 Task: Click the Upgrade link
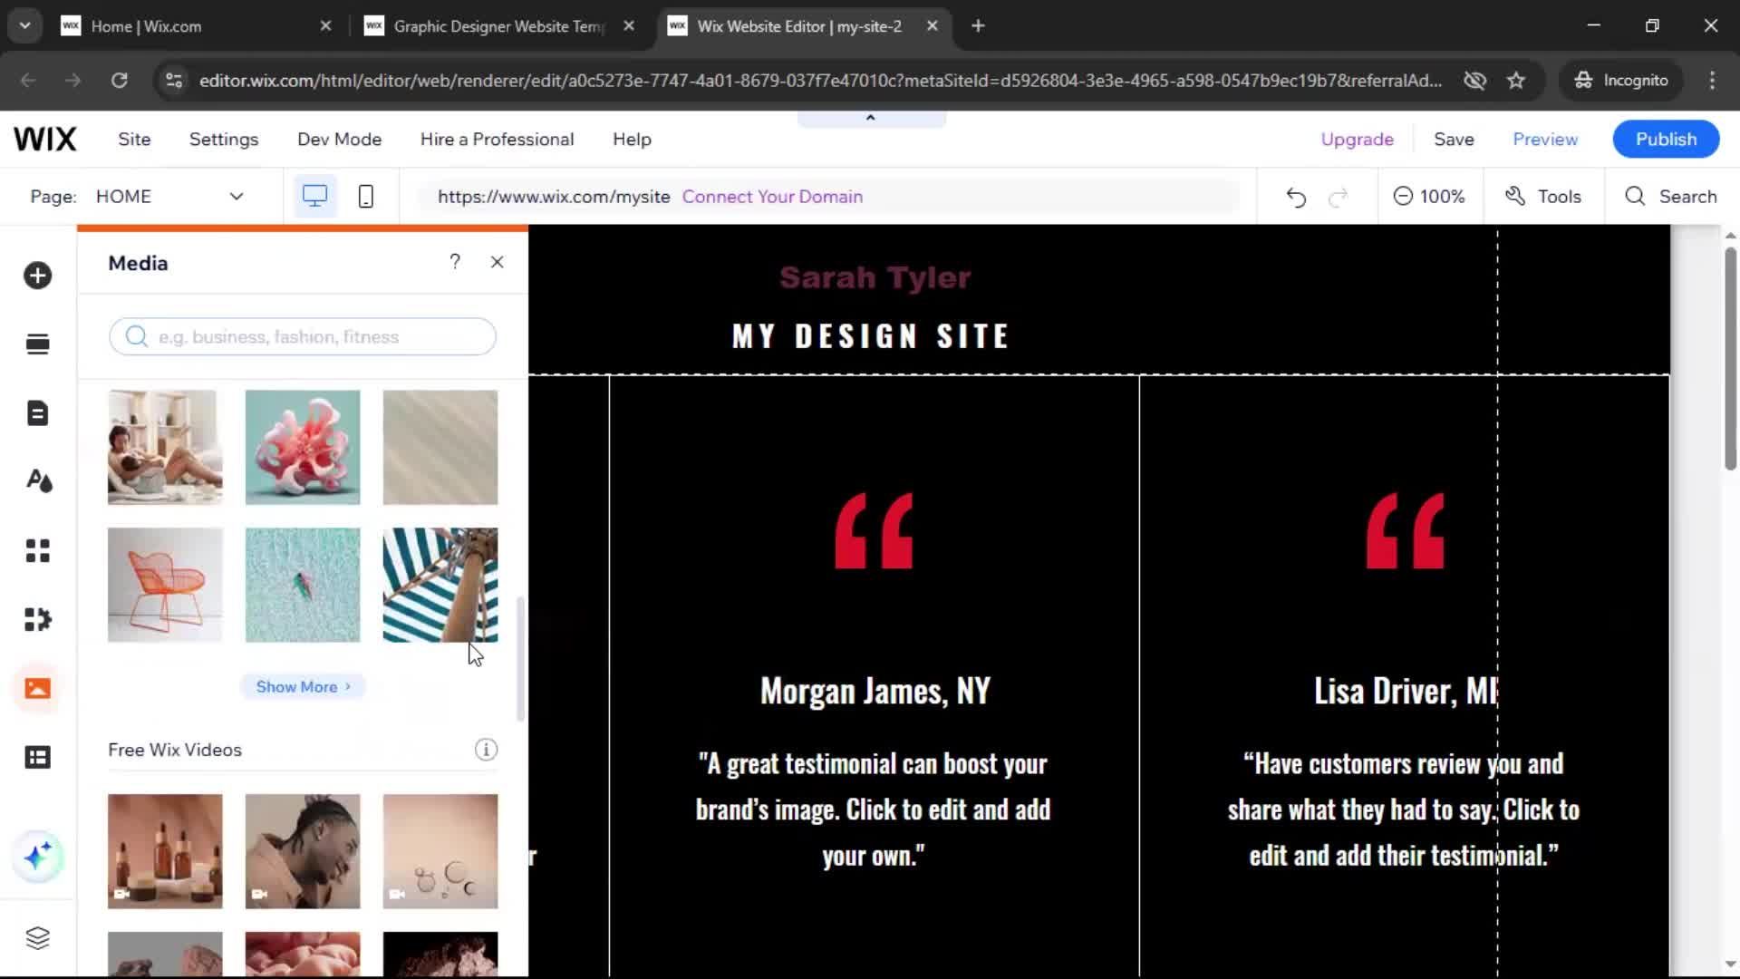click(1357, 140)
